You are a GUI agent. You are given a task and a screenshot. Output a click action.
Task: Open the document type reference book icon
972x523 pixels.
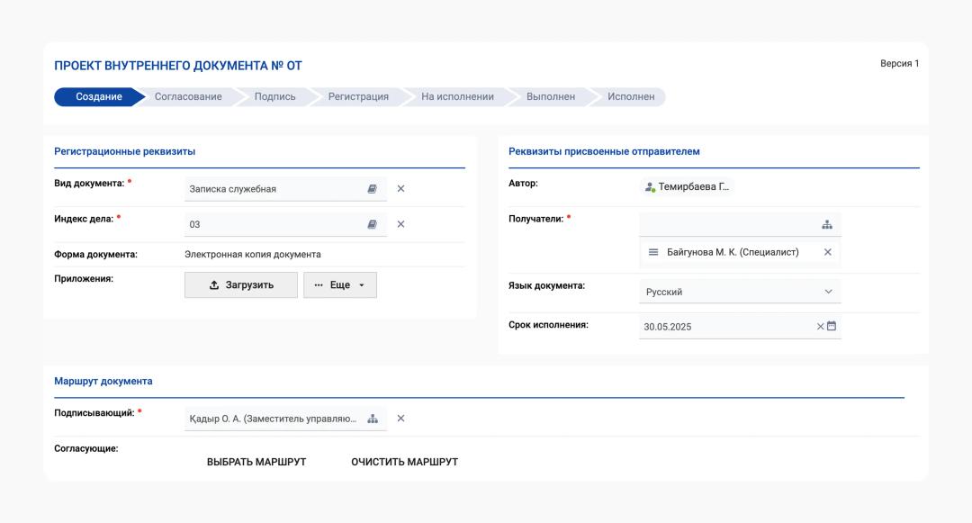pos(372,189)
